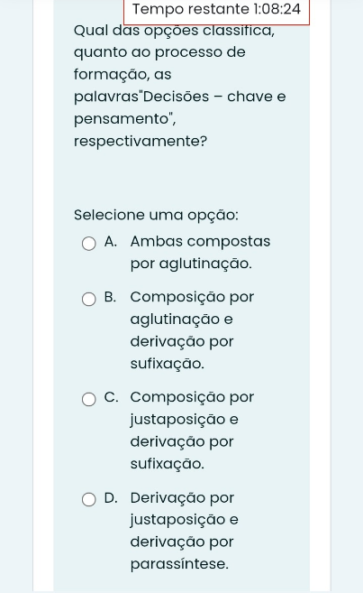Click the word 'pensamento' in the question
Screen dimensions: 363x593
pyautogui.click(x=121, y=119)
